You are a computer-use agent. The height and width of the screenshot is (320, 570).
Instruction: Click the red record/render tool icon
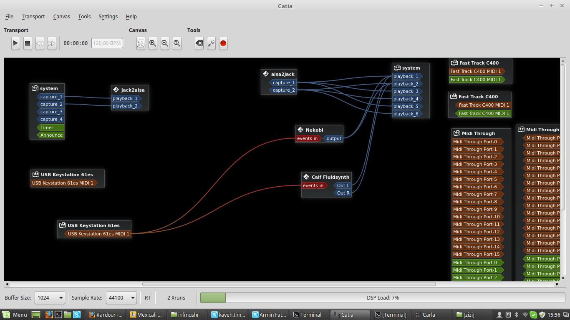tap(223, 43)
